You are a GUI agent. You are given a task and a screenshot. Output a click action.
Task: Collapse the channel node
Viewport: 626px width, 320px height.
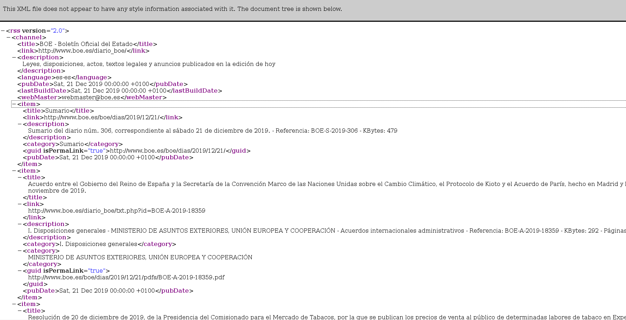click(x=8, y=38)
